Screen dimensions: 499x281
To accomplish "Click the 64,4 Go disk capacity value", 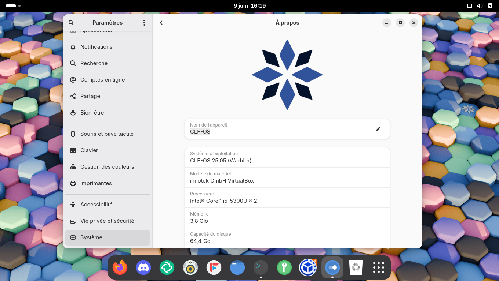I will 200,241.
